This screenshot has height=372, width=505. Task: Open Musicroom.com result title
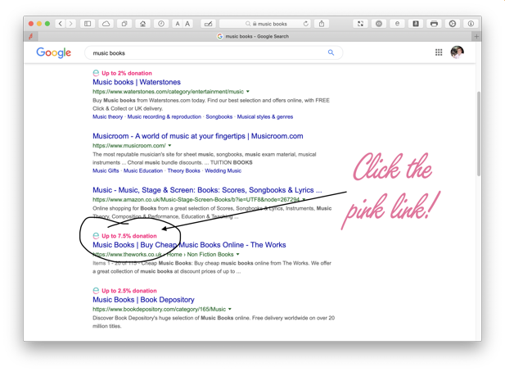click(x=198, y=136)
